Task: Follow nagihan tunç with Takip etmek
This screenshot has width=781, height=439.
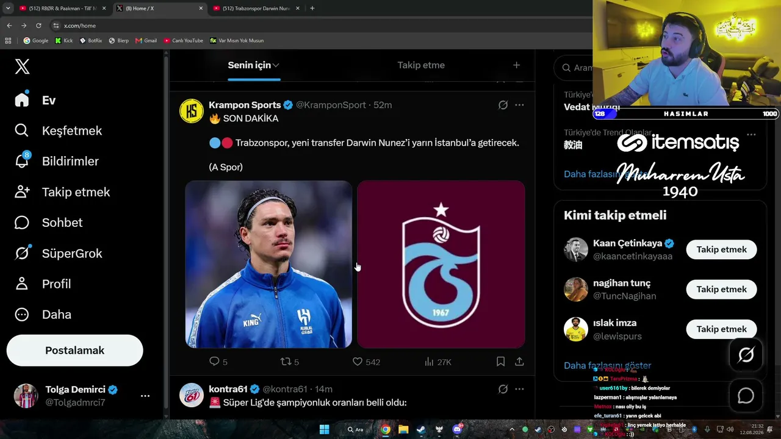Action: pyautogui.click(x=721, y=289)
